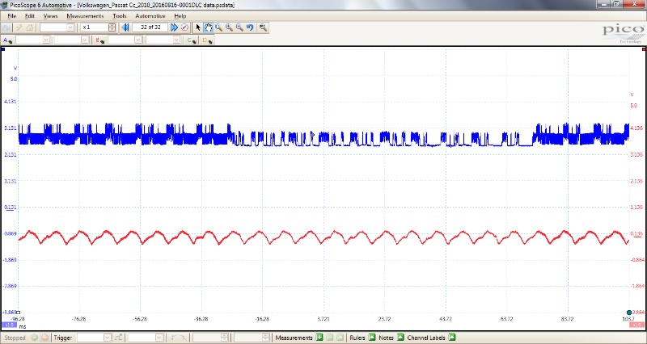Adjust the x1 zoom factor spinner

112,27
